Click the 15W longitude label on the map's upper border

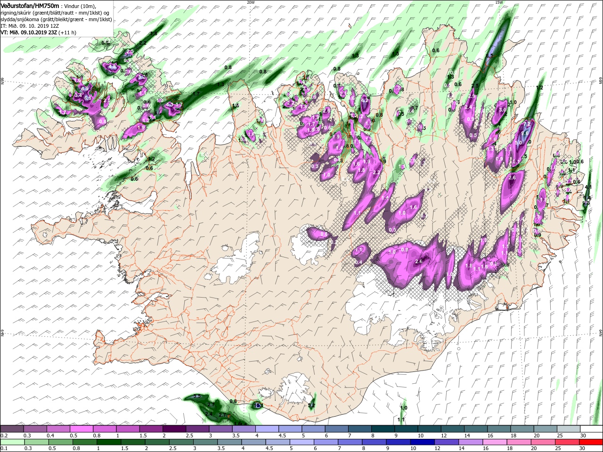pyautogui.click(x=499, y=2)
